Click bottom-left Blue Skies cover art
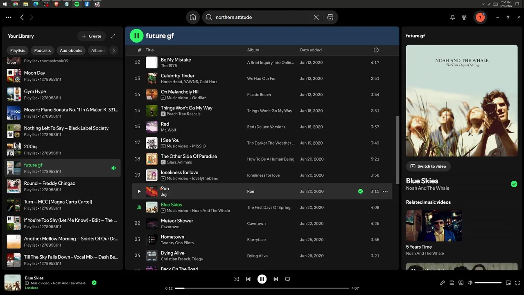Screen dimensions: 524x295 [13, 283]
